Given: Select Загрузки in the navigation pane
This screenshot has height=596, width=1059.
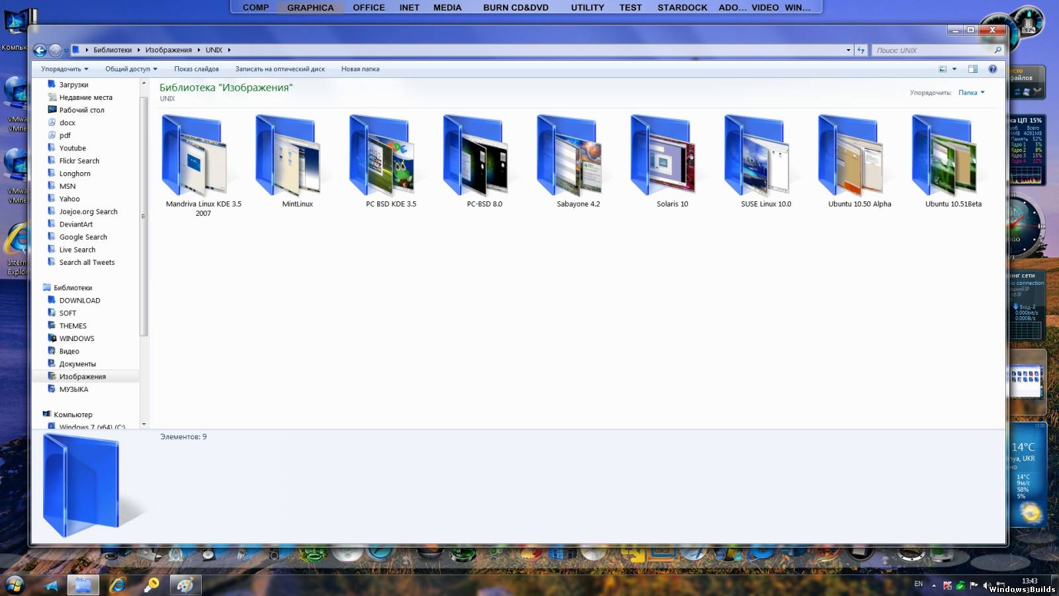Looking at the screenshot, I should coord(73,85).
